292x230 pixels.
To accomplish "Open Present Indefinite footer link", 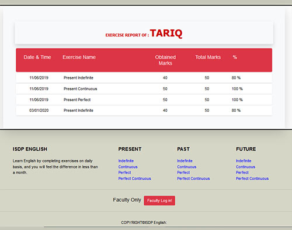I will 126,161.
